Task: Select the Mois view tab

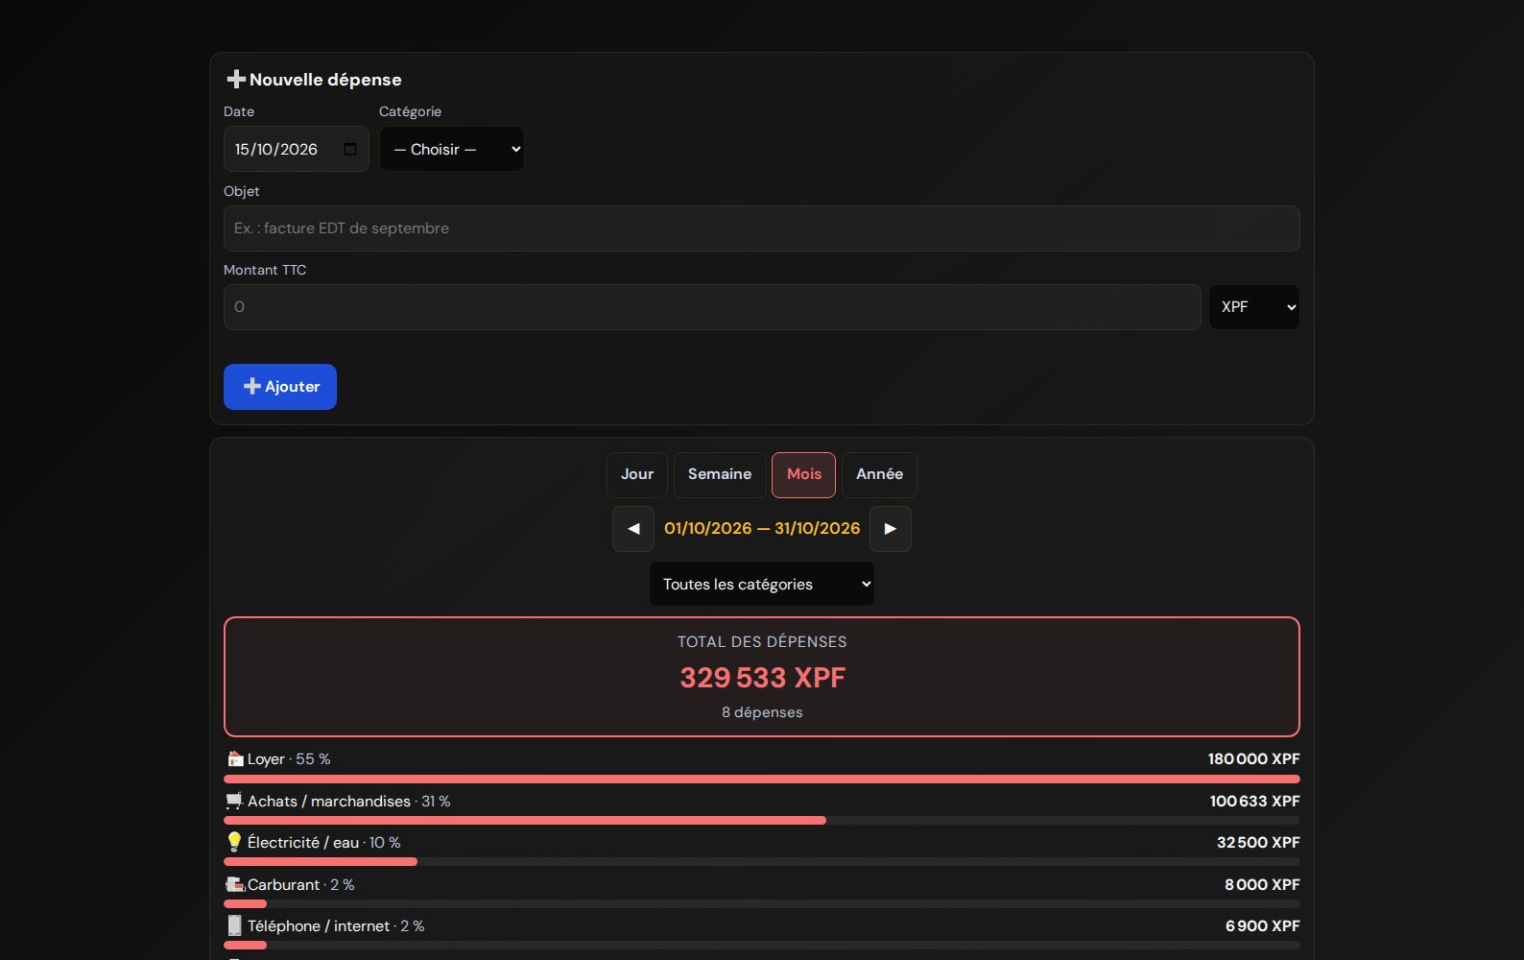Action: pyautogui.click(x=804, y=474)
